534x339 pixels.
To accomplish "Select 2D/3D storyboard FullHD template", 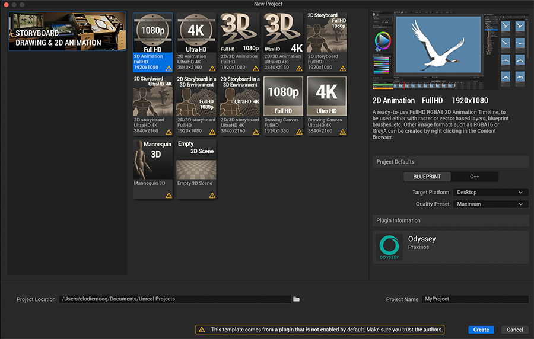I will click(x=196, y=105).
